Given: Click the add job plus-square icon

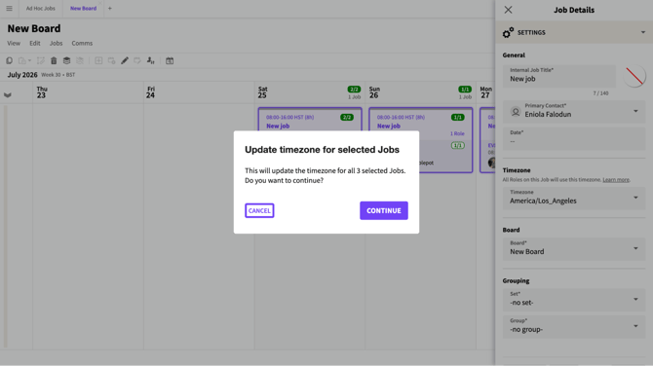Looking at the screenshot, I should point(98,60).
